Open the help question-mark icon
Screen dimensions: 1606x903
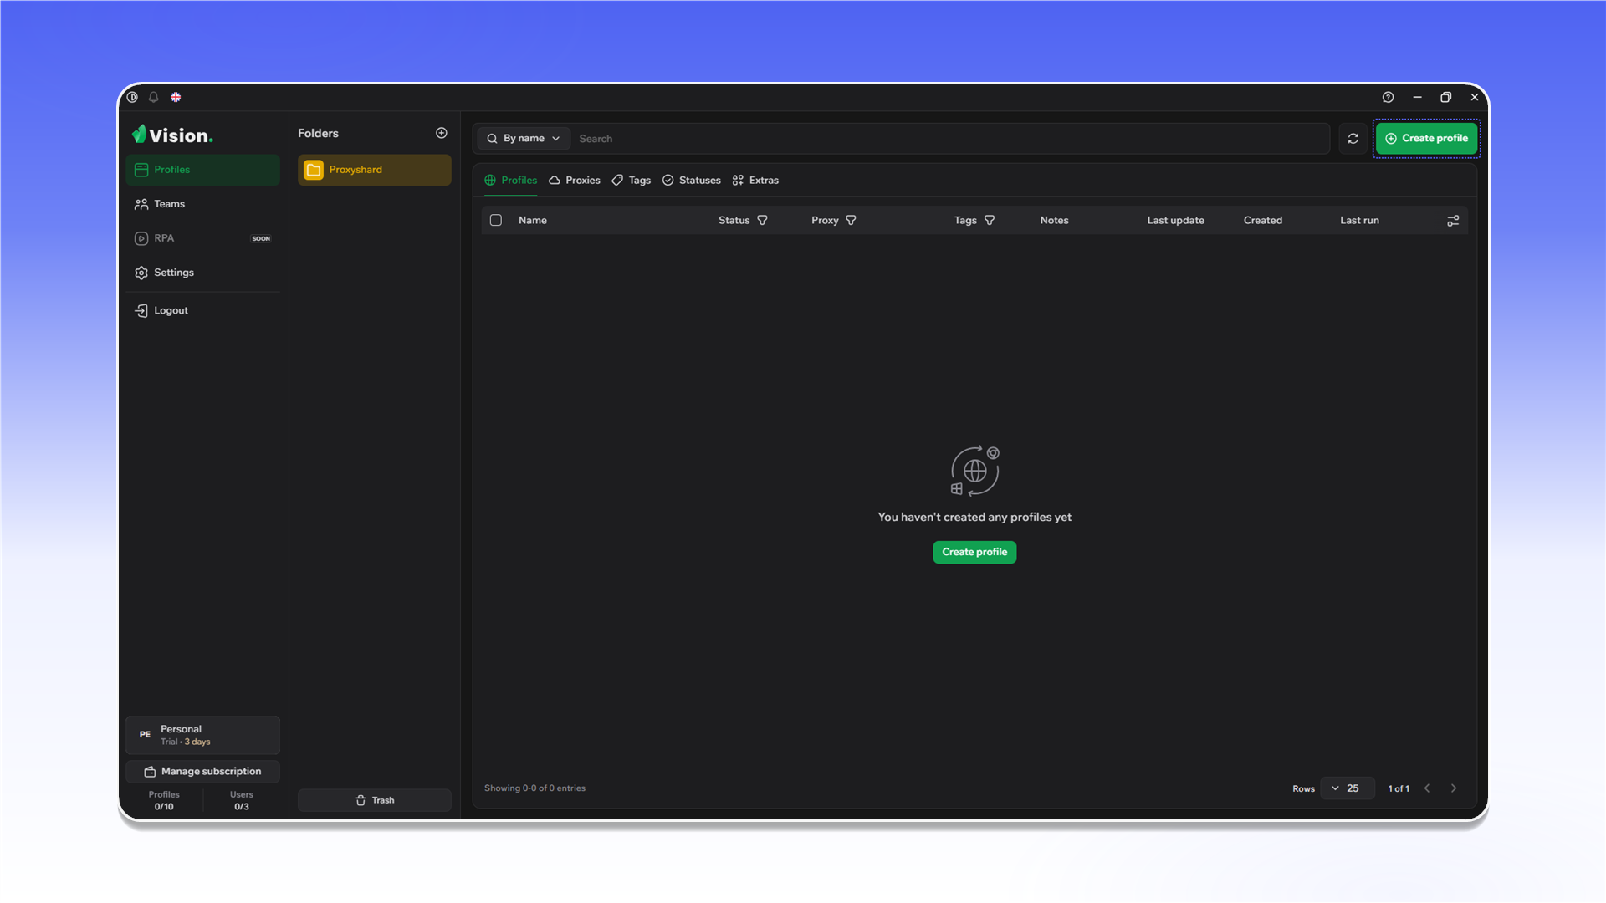(1388, 97)
